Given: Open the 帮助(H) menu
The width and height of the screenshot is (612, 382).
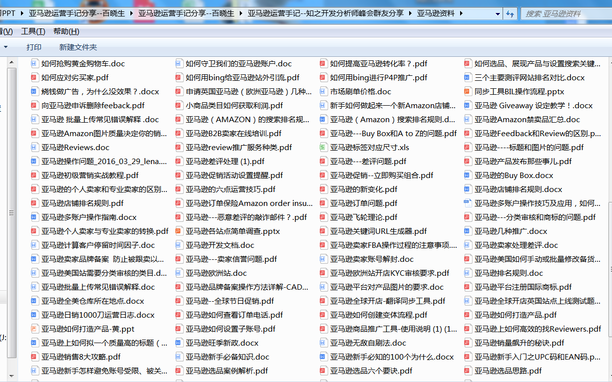Looking at the screenshot, I should click(x=66, y=31).
